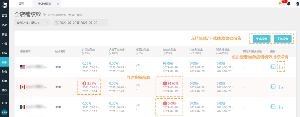Screen dimensions: 300x117
Task: Click 北美 in the Canada store row
Action: (58, 87)
